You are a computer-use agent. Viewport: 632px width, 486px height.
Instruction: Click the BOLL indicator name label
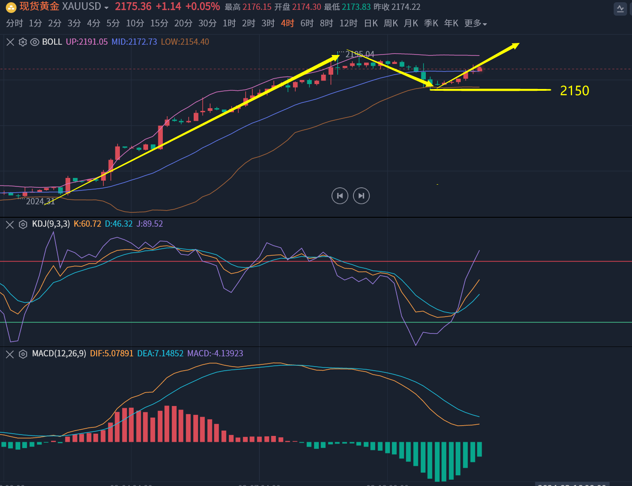click(x=52, y=42)
